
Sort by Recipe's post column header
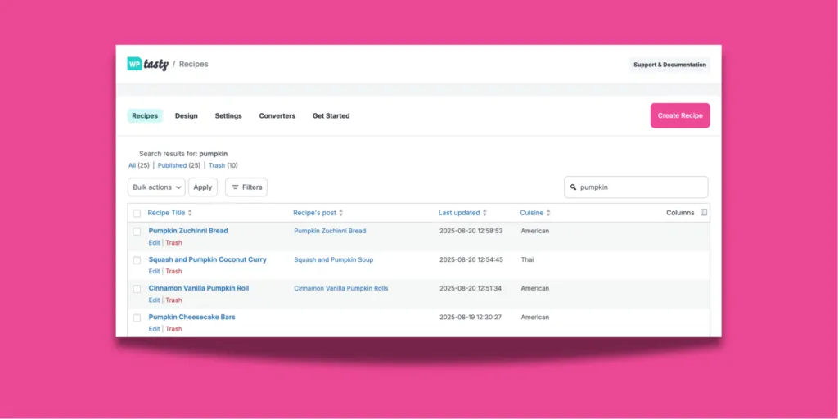pyautogui.click(x=315, y=213)
